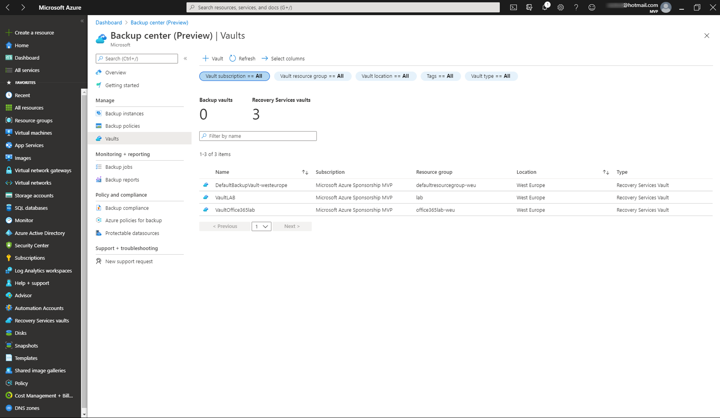
Task: Open App Services
Action: pos(29,145)
